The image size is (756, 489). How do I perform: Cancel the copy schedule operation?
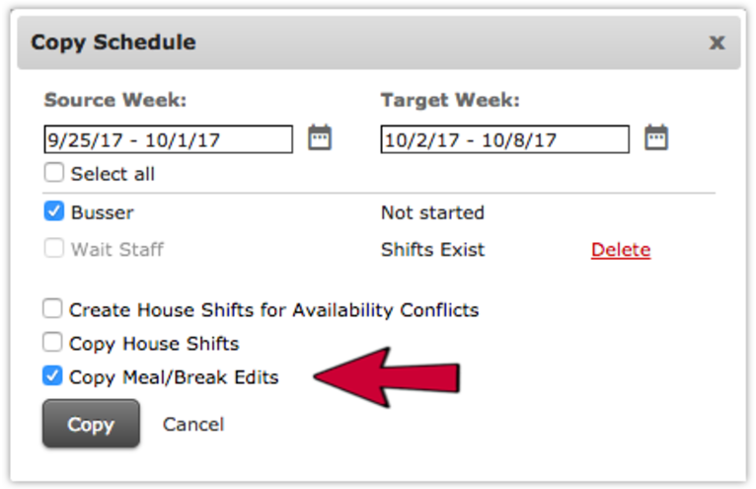[x=193, y=425]
